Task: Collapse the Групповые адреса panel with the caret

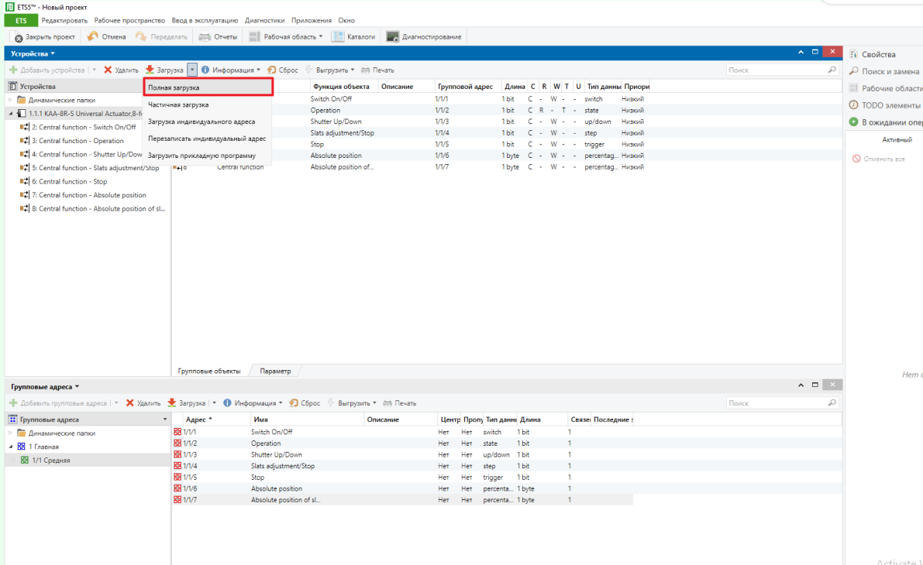Action: tap(801, 385)
